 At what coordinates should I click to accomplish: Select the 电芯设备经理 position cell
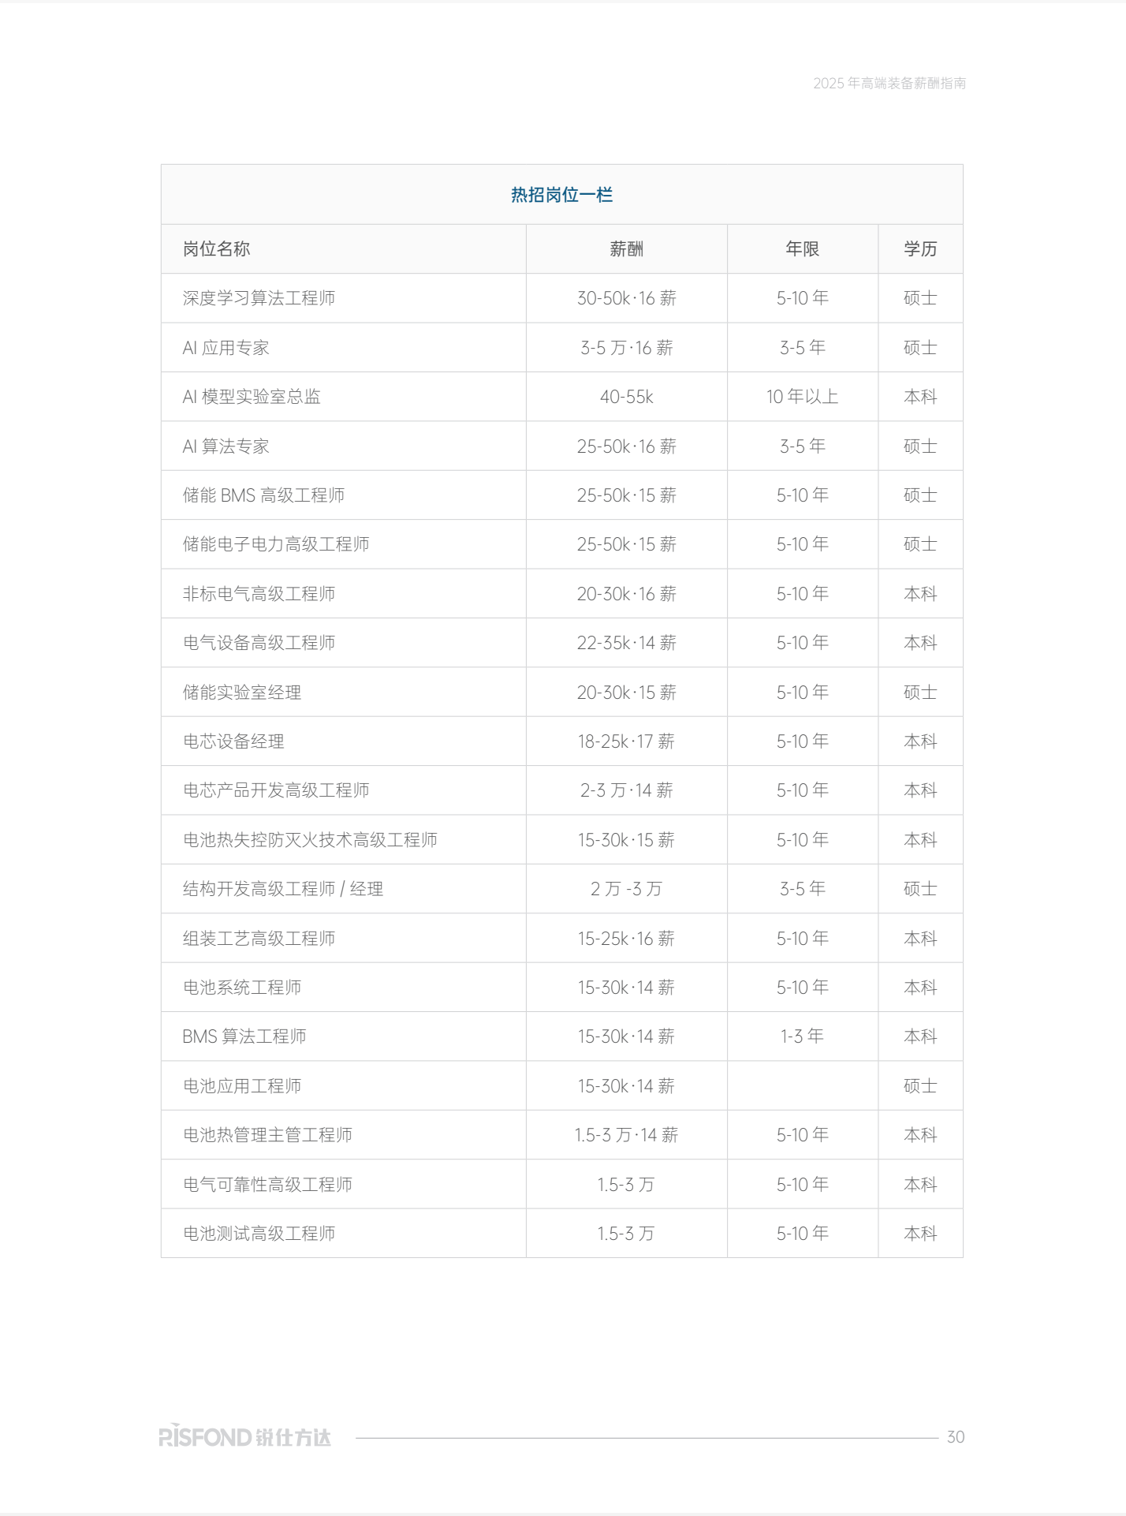[233, 741]
